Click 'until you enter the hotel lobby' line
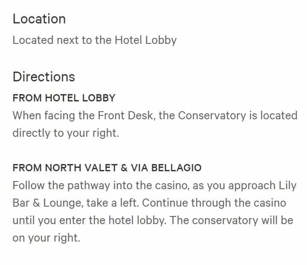 (x=89, y=221)
